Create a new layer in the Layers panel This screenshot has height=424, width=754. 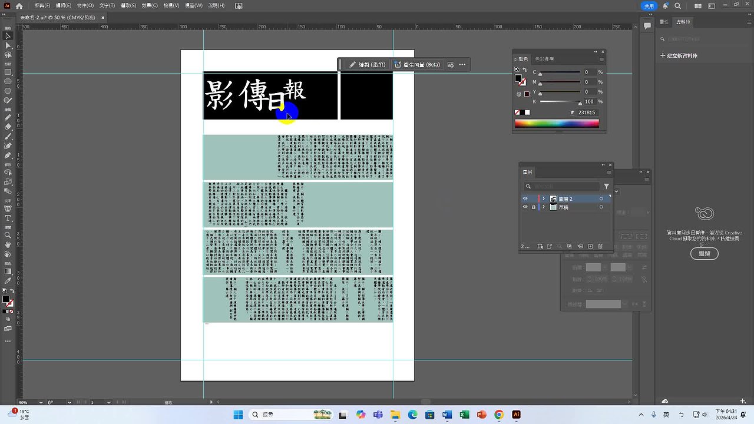pos(591,246)
